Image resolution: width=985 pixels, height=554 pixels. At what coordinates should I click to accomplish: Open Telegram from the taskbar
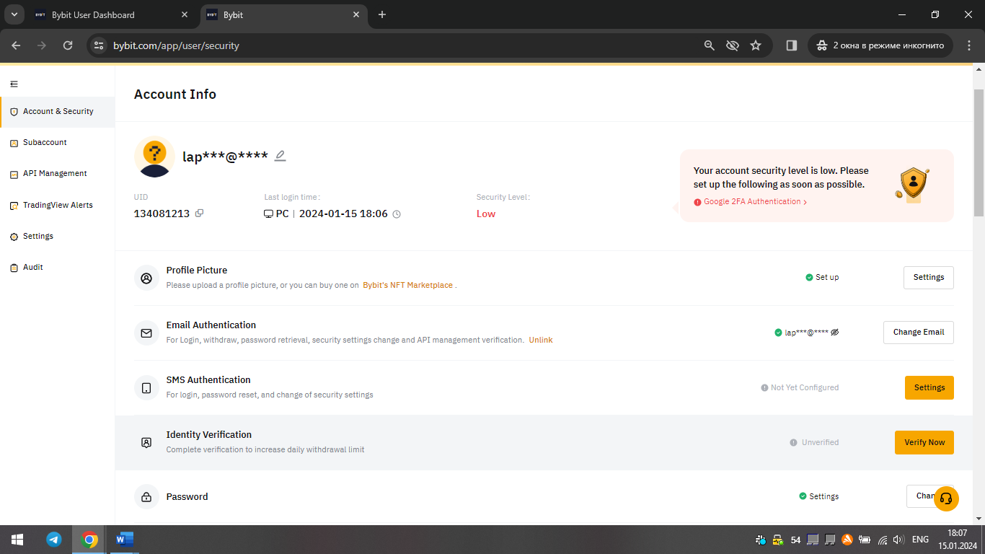click(x=54, y=540)
